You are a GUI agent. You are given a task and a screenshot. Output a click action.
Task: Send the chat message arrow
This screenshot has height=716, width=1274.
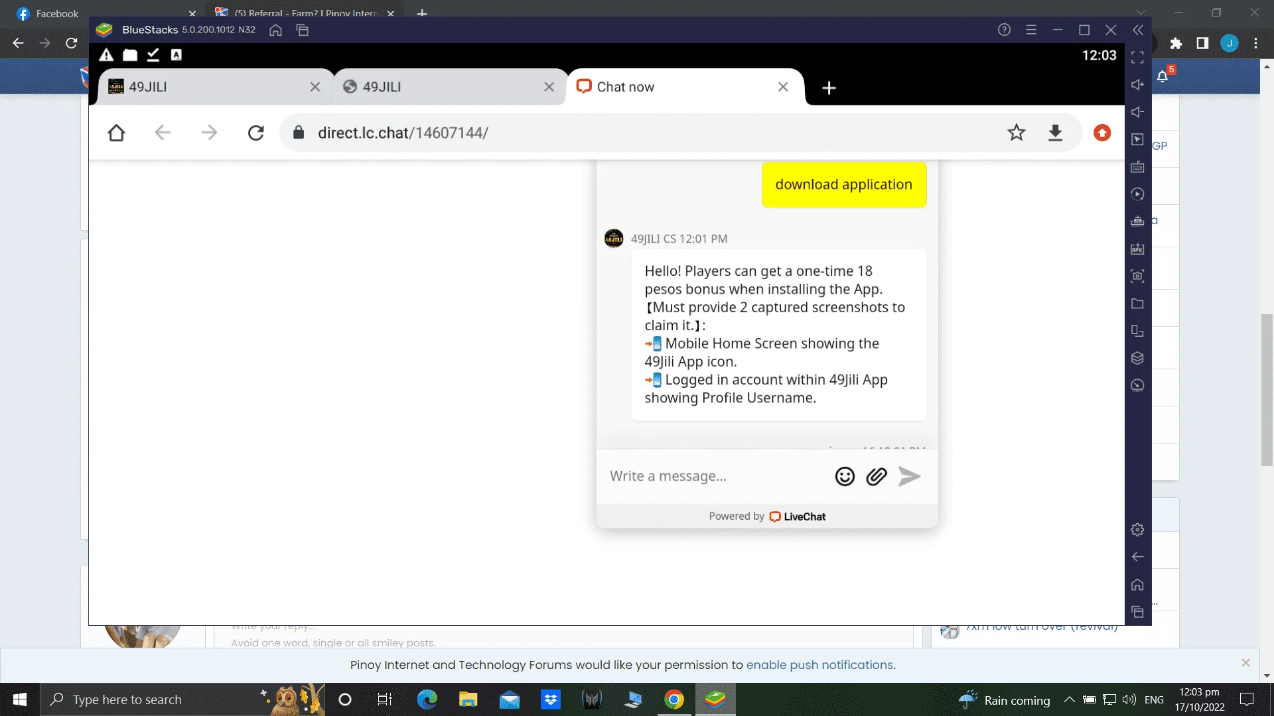(x=909, y=476)
